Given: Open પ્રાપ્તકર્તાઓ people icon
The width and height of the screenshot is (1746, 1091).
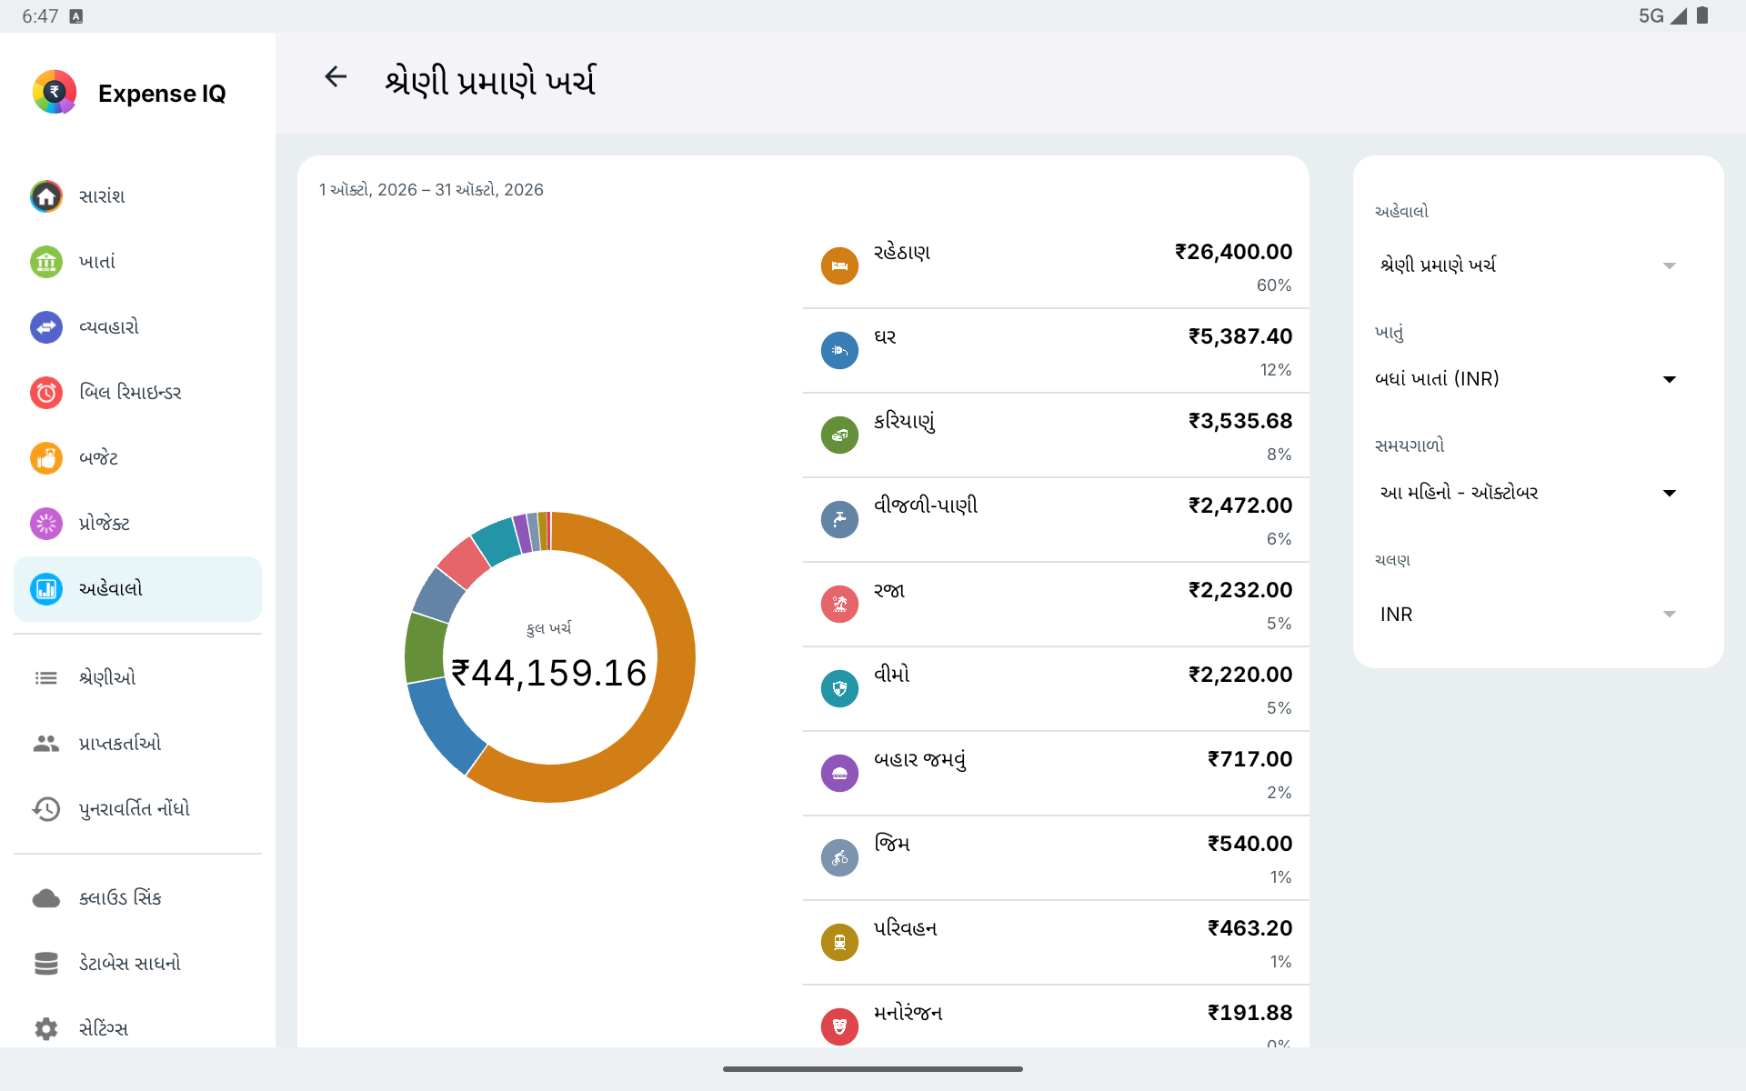Looking at the screenshot, I should (x=46, y=744).
